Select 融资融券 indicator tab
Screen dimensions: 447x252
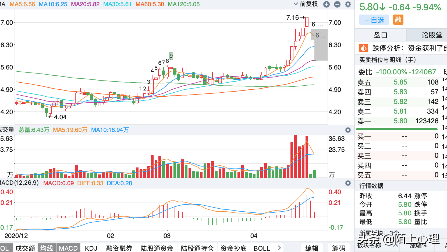coord(119,248)
